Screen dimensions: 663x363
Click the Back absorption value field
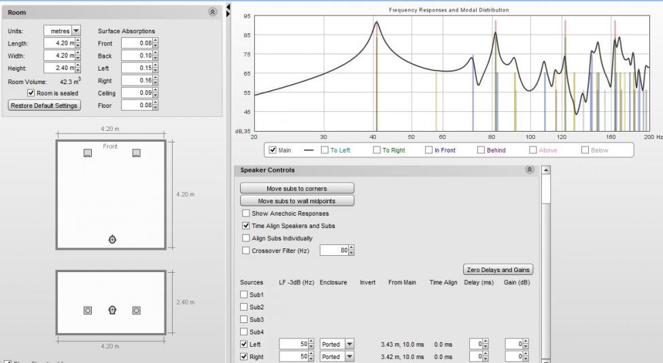tap(137, 55)
